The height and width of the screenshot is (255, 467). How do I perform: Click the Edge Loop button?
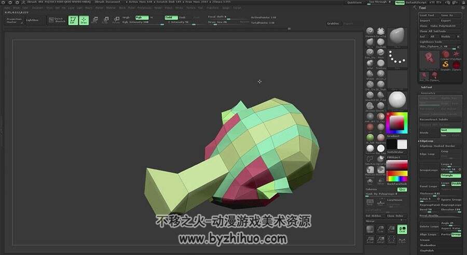coord(429,154)
